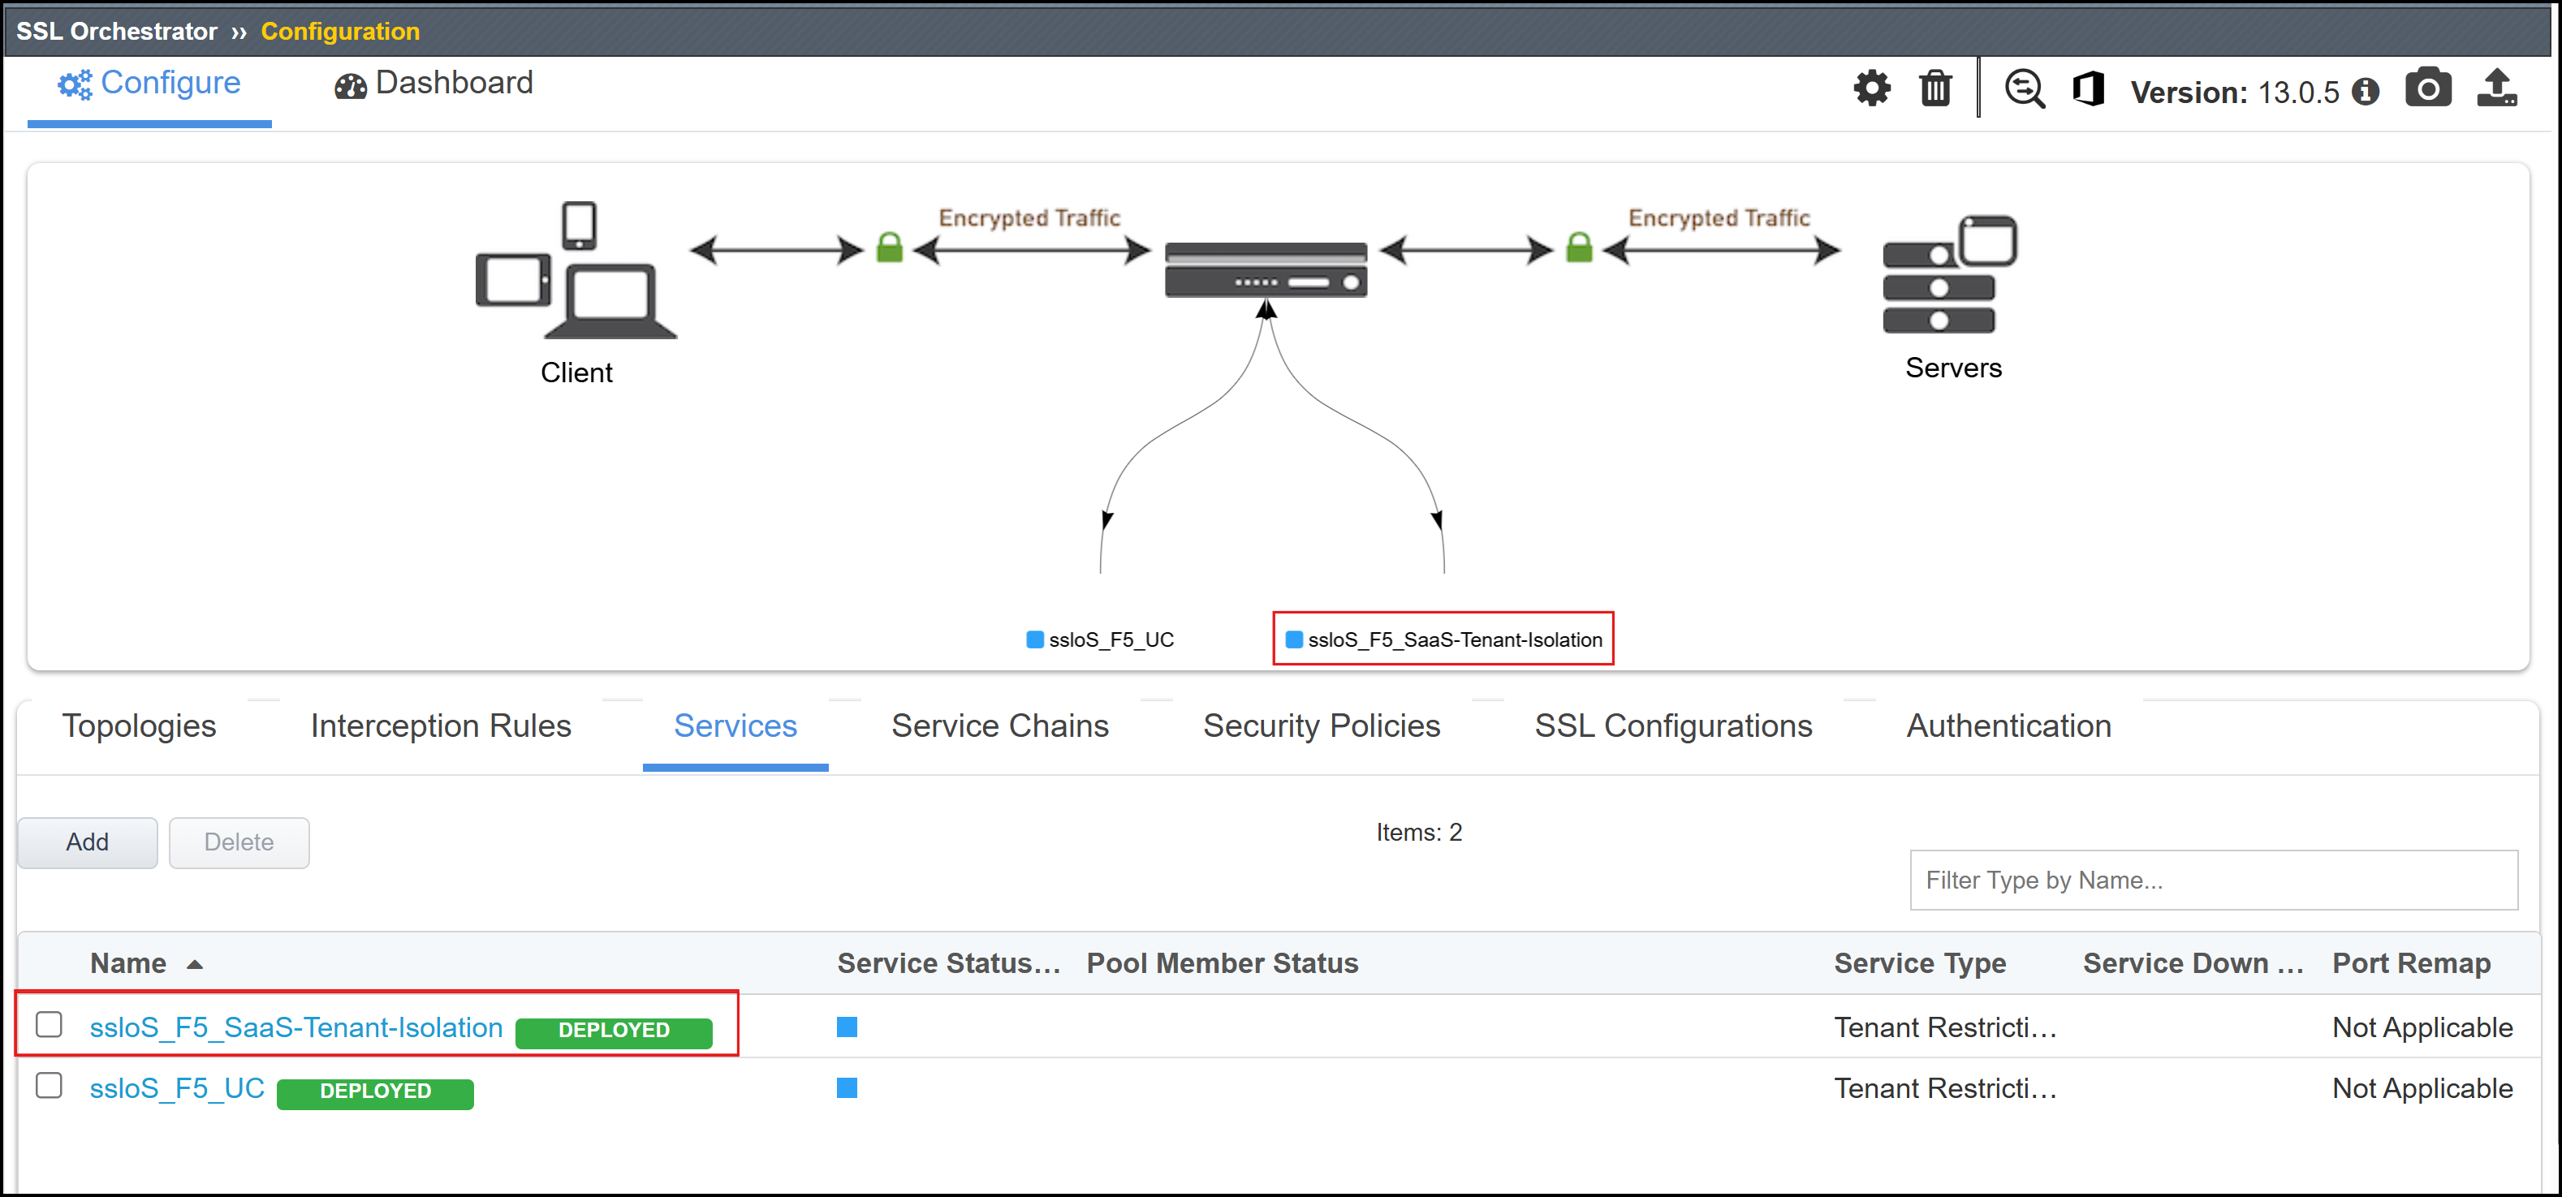Click the Service Down column header
This screenshot has width=2562, height=1197.
tap(2192, 963)
